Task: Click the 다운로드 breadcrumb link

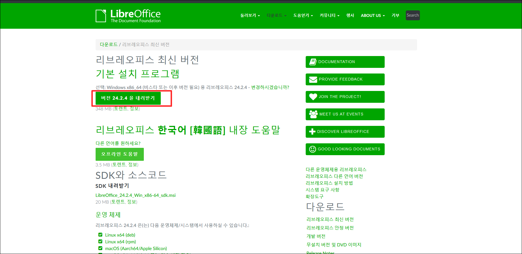Action: click(x=109, y=44)
